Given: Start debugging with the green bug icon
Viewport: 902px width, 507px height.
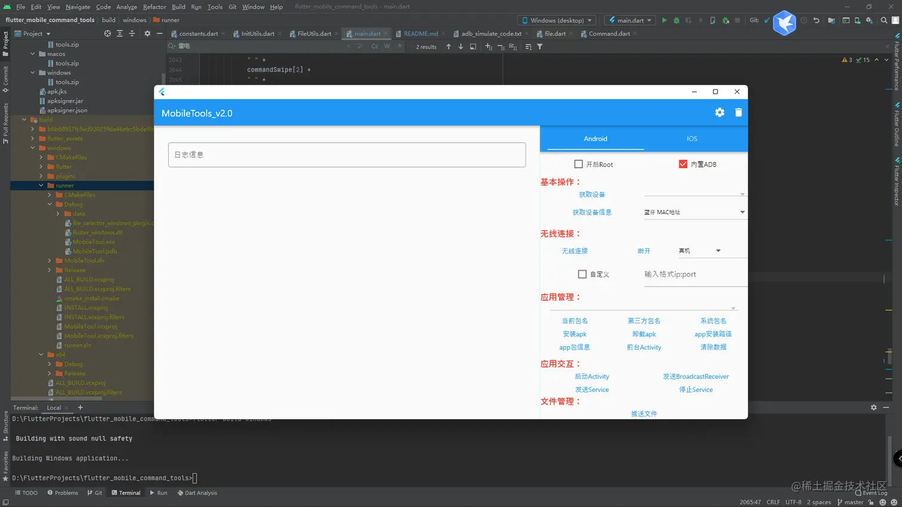Looking at the screenshot, I should [x=676, y=20].
